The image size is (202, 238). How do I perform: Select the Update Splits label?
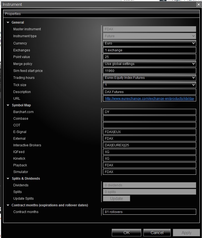pyautogui.click(x=23, y=199)
